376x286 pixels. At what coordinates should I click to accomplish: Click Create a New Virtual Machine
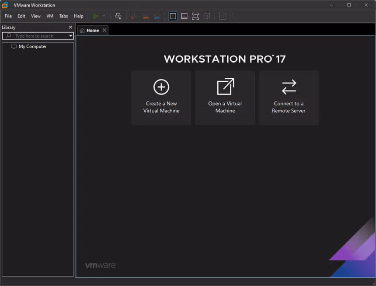(161, 98)
